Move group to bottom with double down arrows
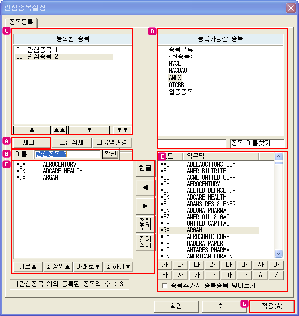Viewport: 299px width, 316px height. pos(122,130)
